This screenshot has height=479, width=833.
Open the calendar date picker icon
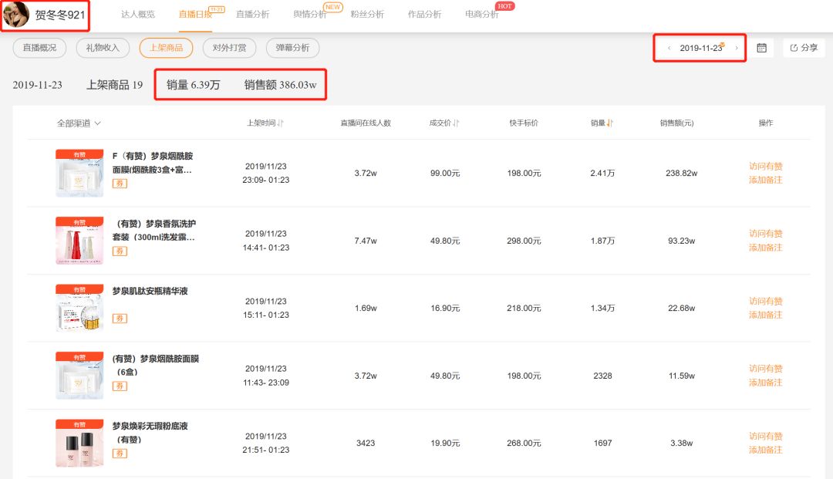[761, 48]
